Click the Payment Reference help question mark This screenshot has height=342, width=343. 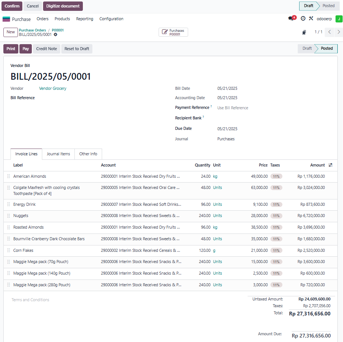[211, 106]
